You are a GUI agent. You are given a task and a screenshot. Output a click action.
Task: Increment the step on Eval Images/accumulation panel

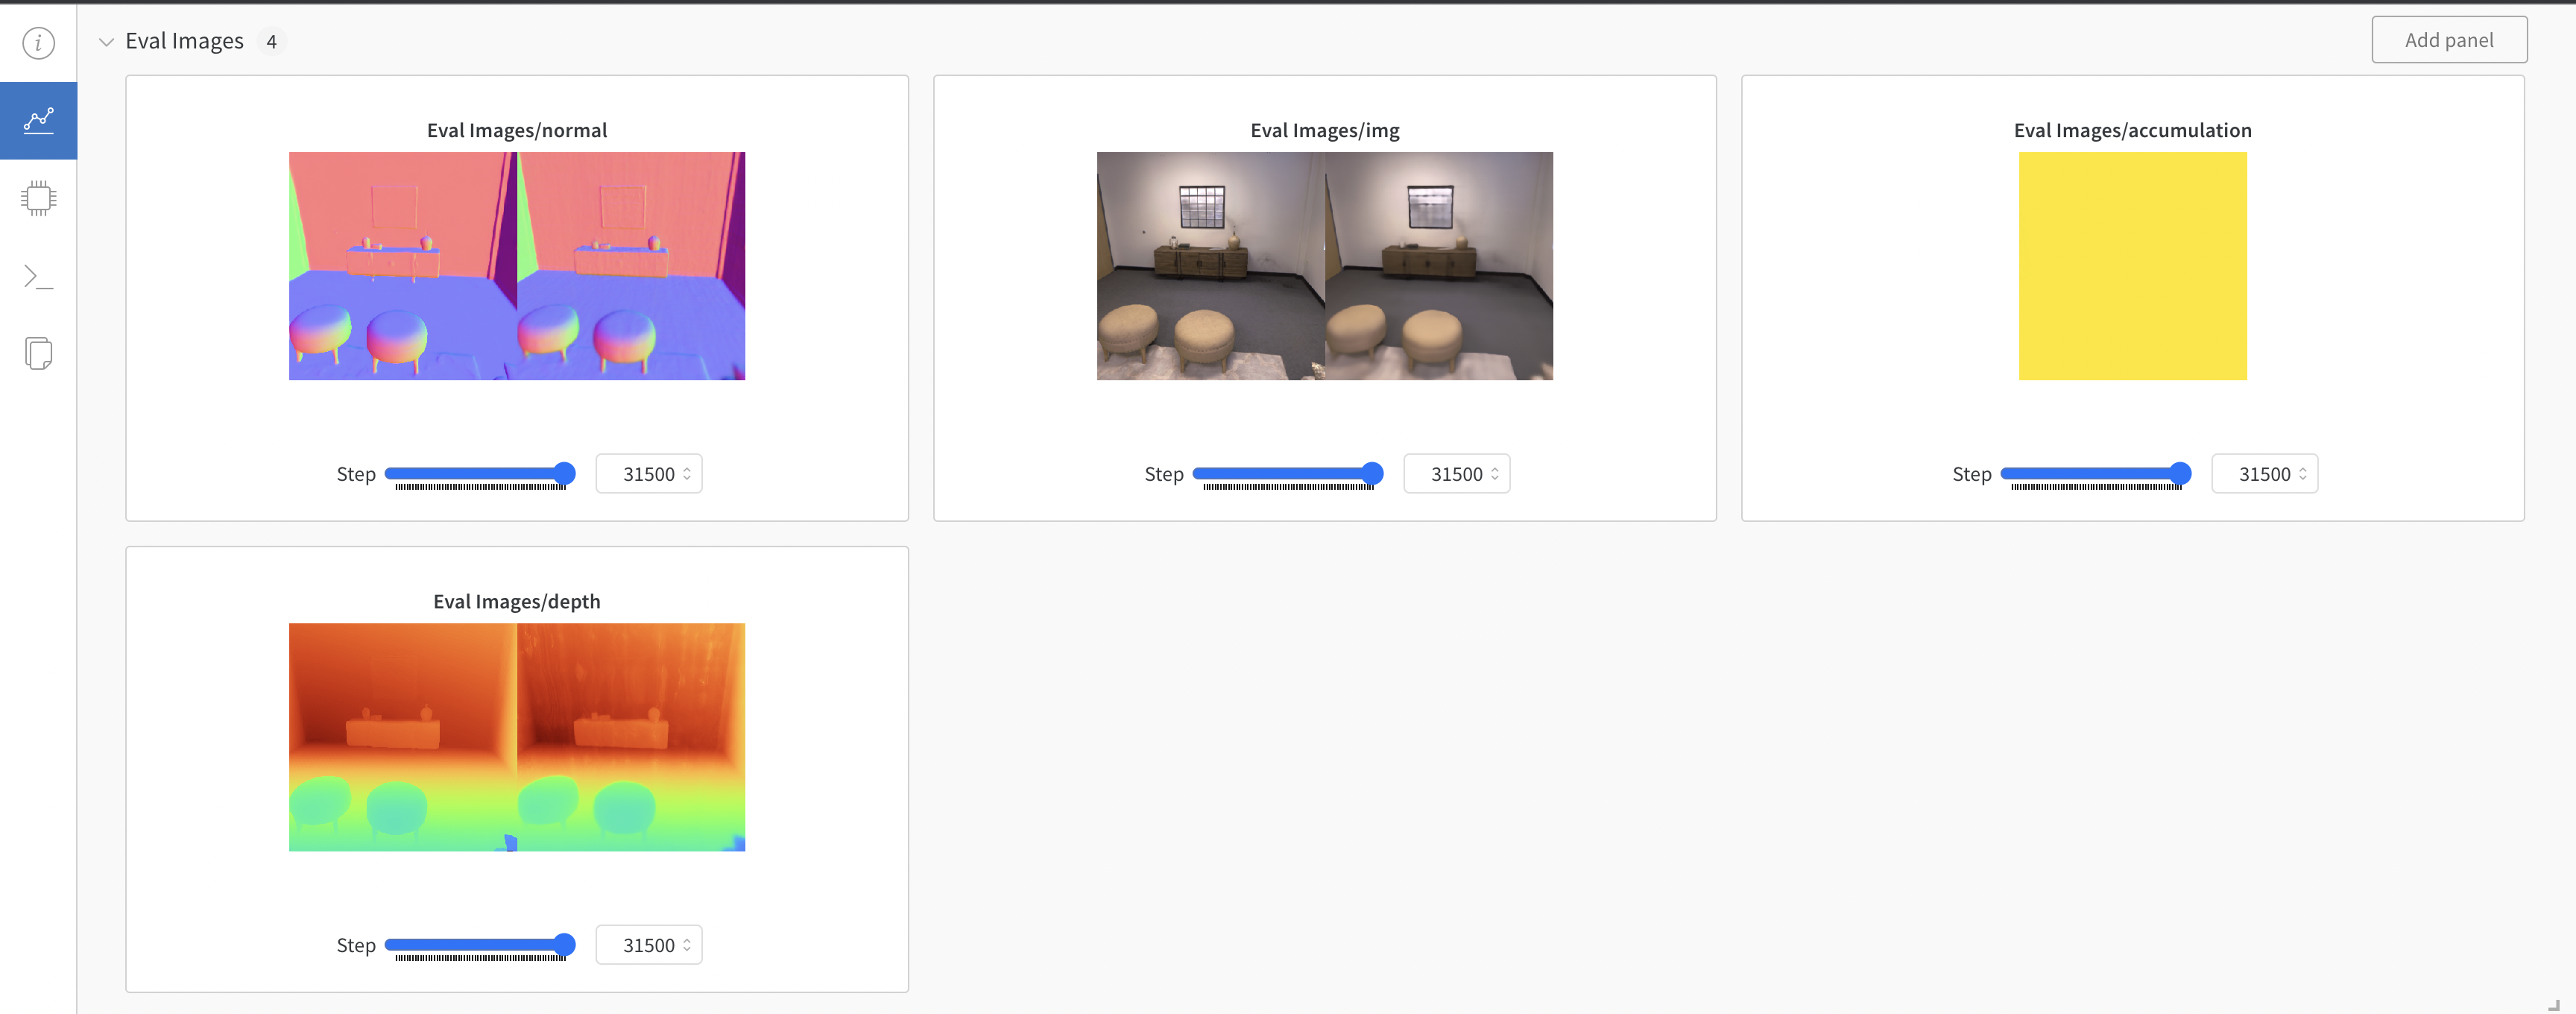[2305, 468]
